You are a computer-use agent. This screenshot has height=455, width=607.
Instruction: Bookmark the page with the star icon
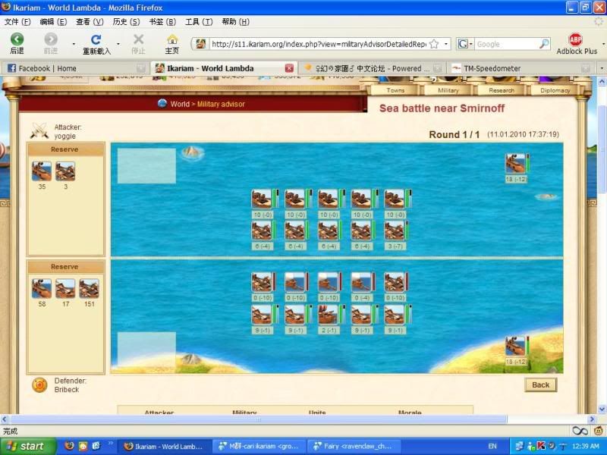point(434,44)
